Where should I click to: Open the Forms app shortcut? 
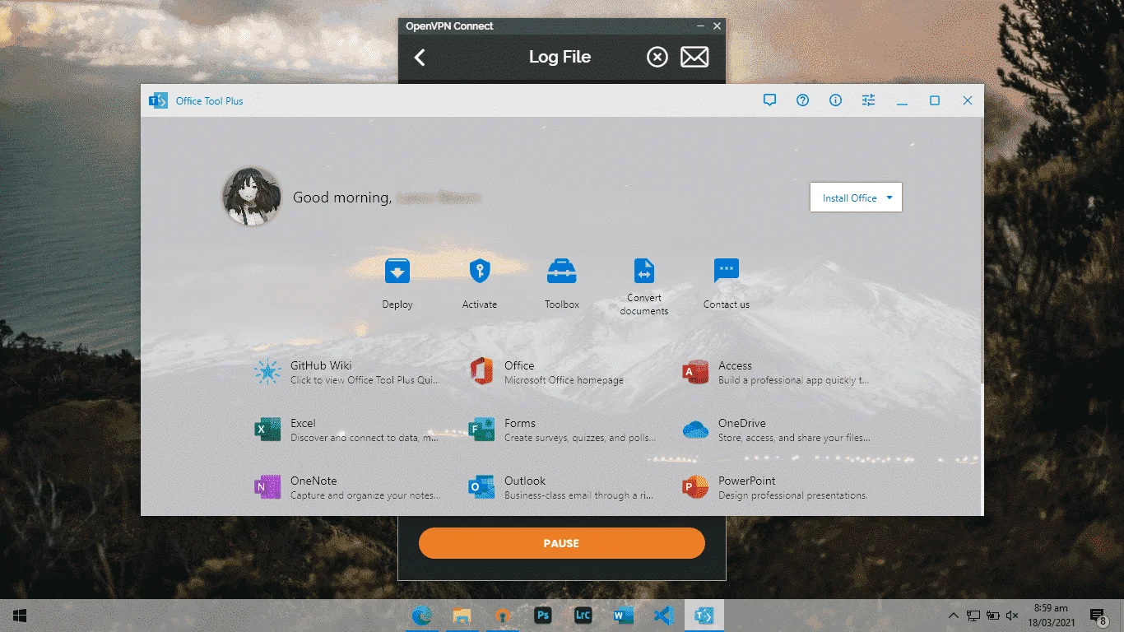(561, 430)
